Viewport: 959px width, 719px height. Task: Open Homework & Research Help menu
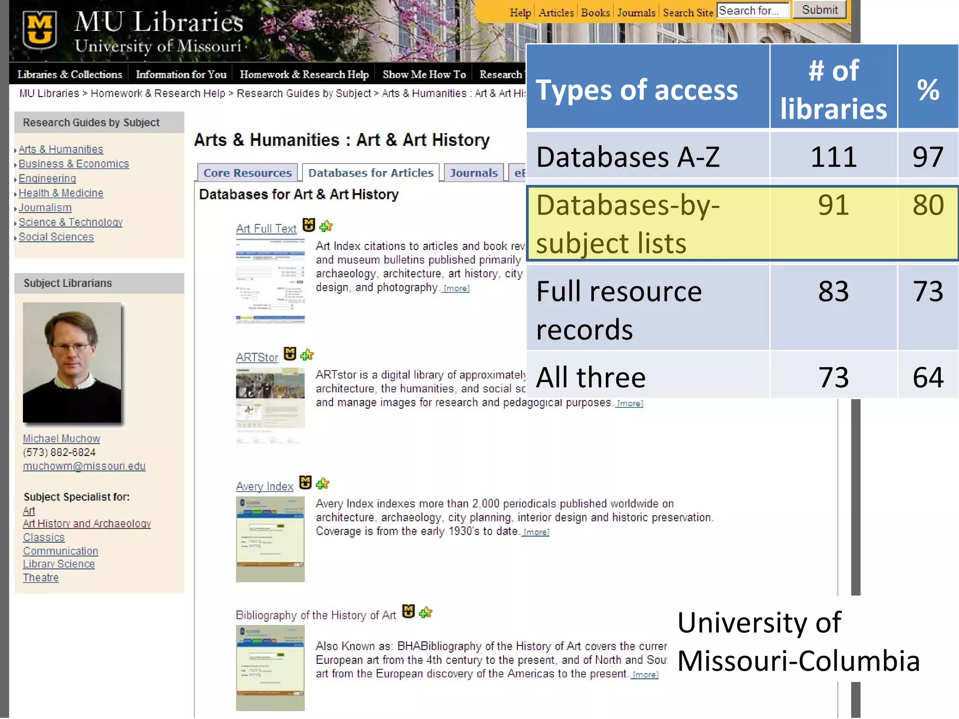click(304, 74)
